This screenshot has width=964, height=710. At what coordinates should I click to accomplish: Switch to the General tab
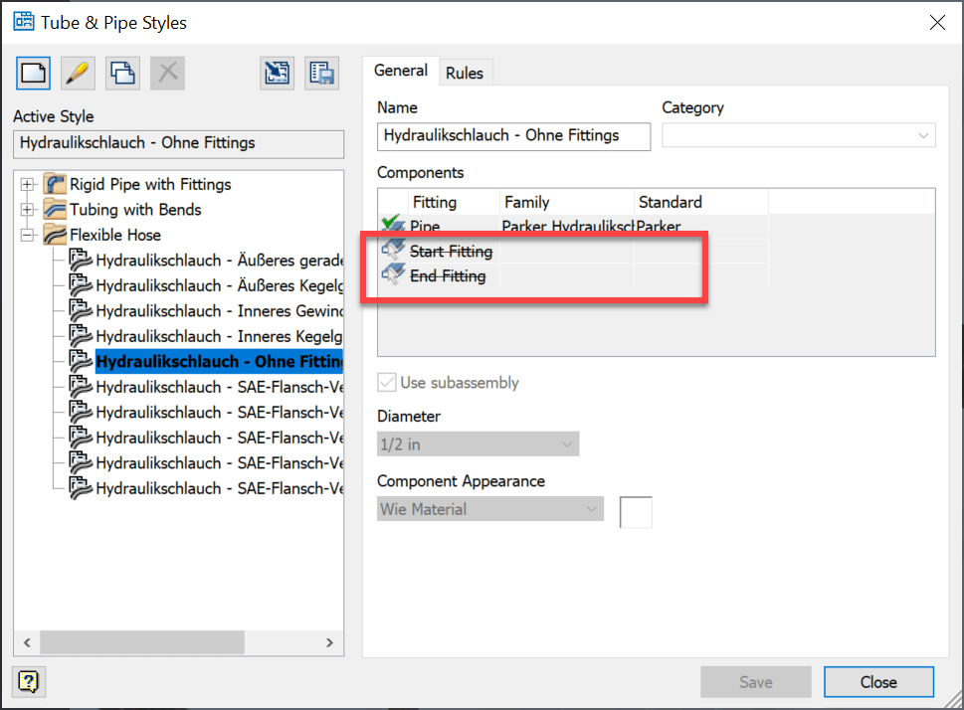coord(400,71)
